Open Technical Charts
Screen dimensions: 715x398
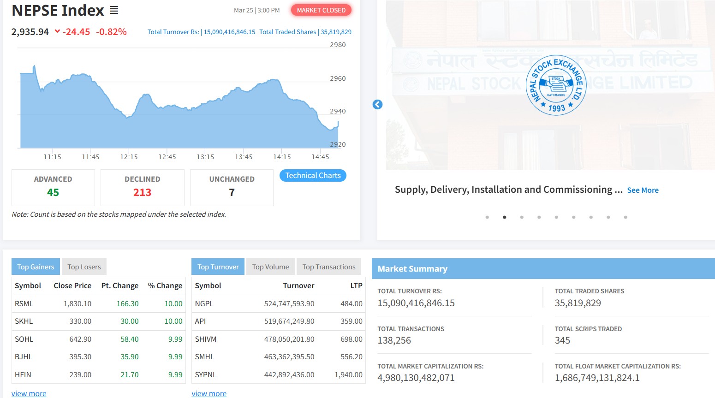[313, 176]
